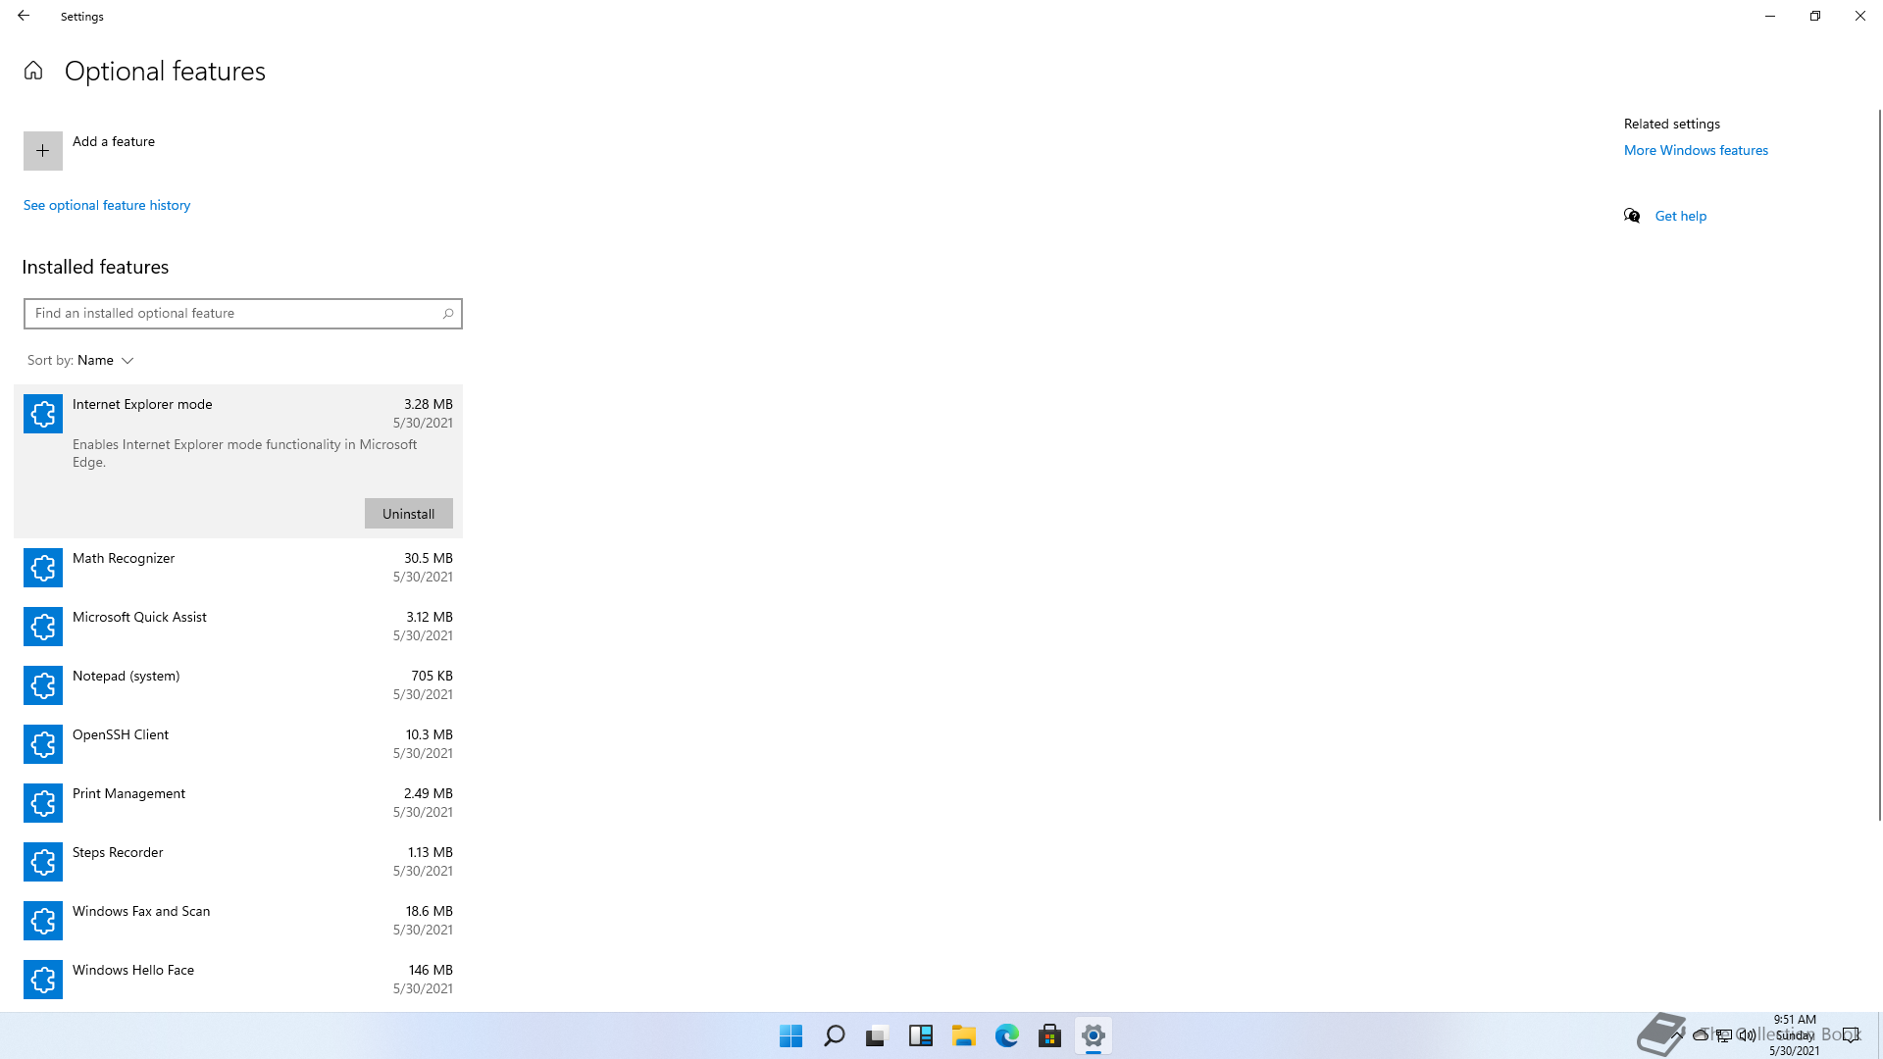Go back using the Settings back arrow
The width and height of the screenshot is (1883, 1059).
(24, 16)
